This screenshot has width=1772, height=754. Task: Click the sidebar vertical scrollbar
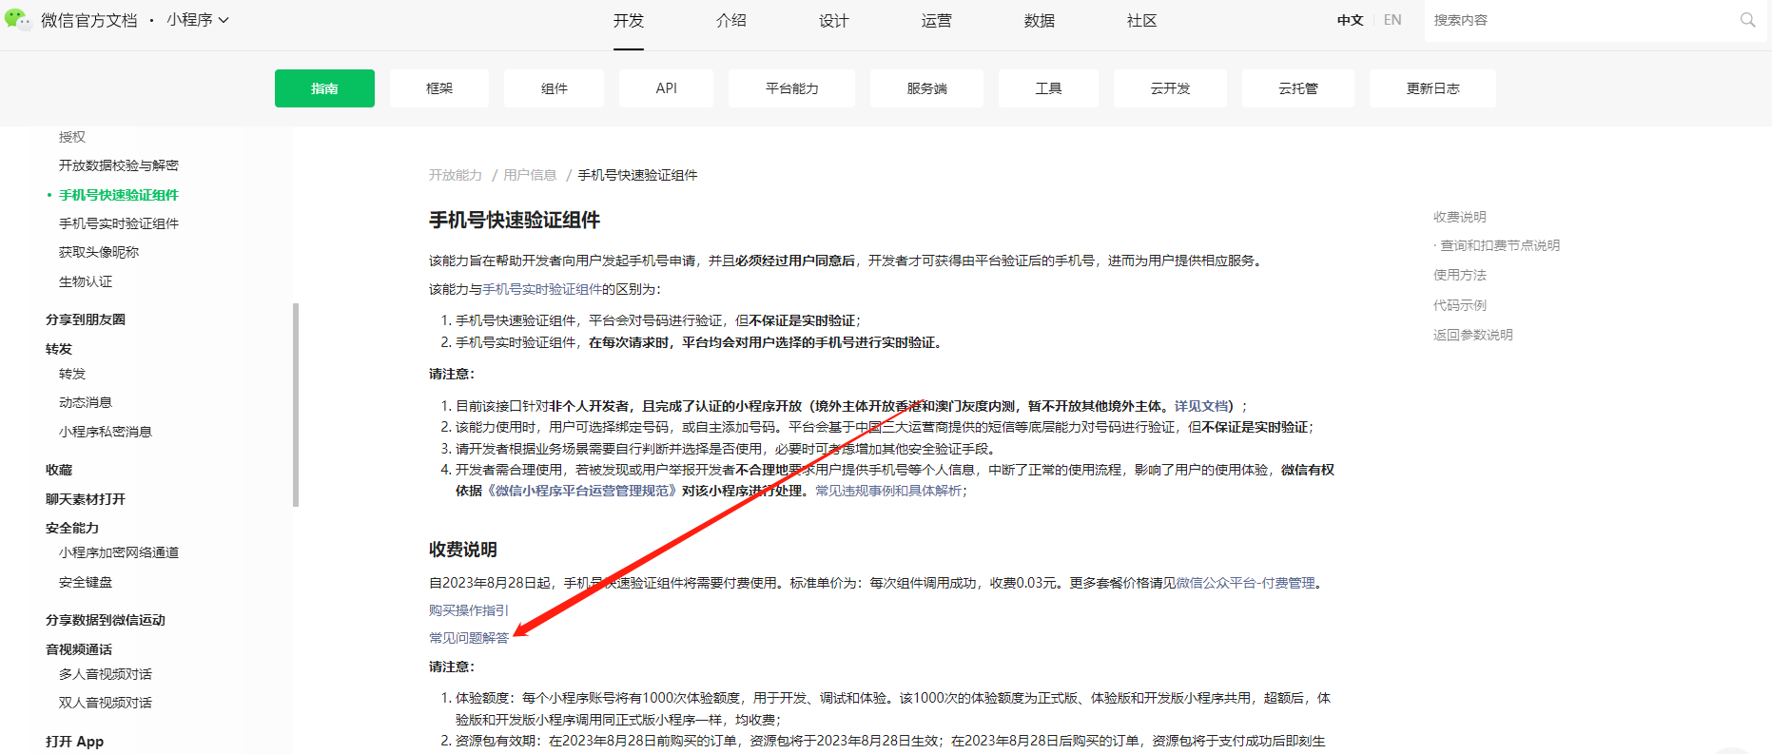tap(296, 405)
